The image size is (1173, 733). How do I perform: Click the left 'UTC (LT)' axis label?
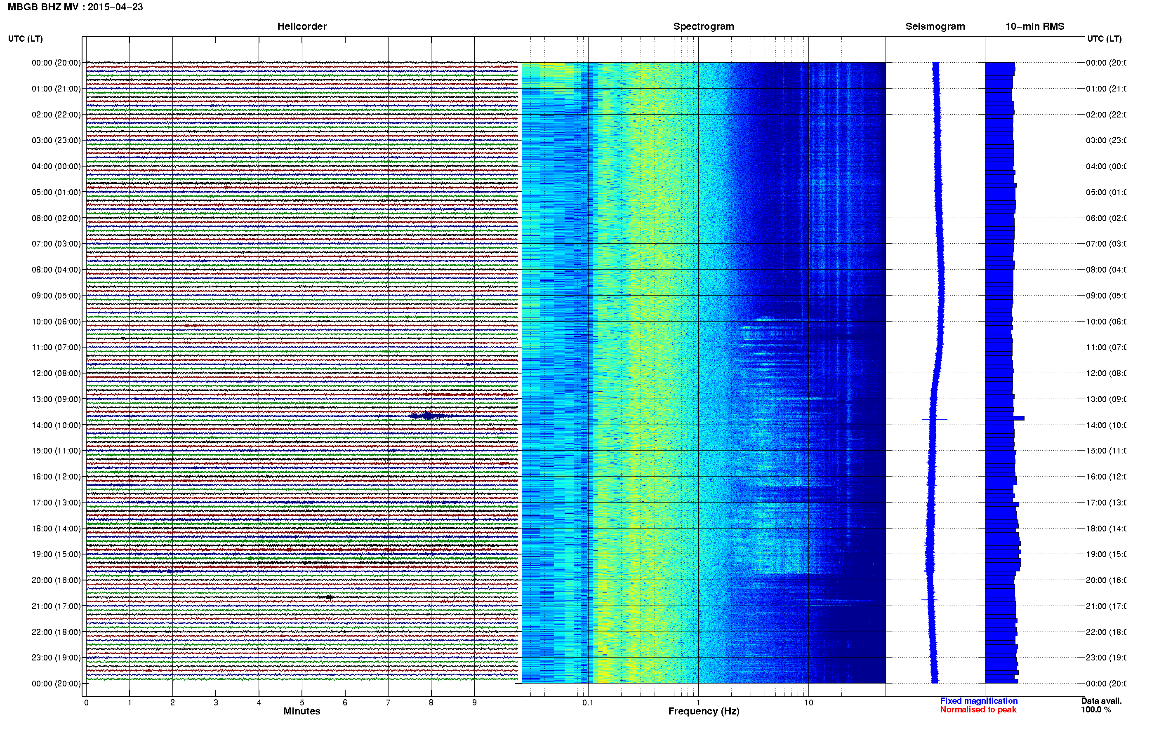(x=25, y=38)
